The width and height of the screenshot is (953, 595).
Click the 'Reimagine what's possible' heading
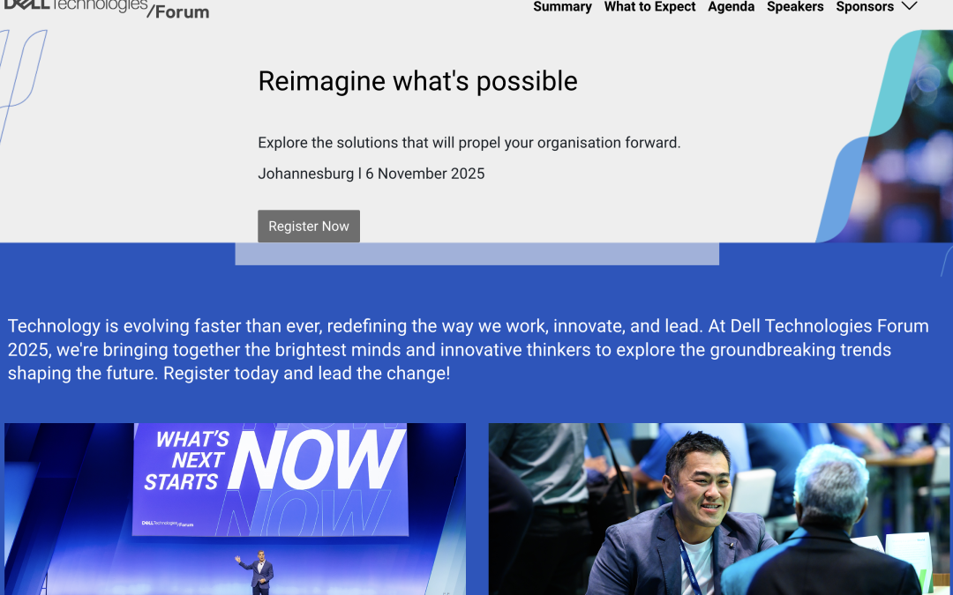click(x=417, y=81)
